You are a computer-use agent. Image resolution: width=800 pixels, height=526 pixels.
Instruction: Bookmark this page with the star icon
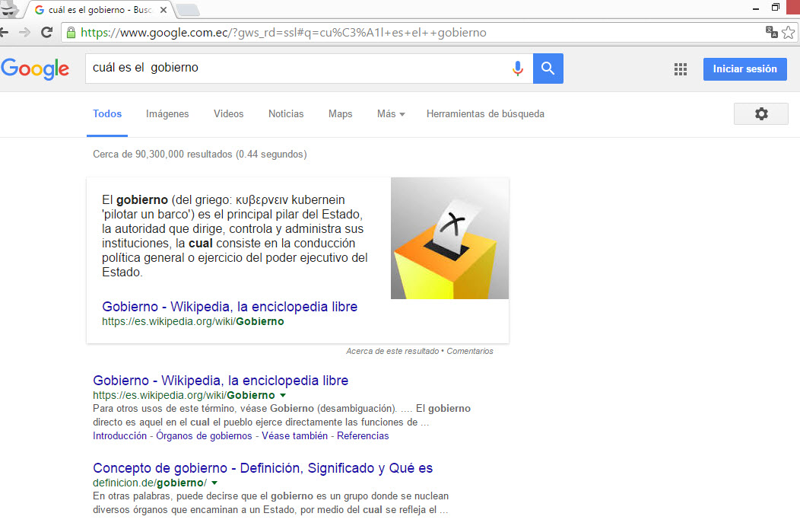(x=789, y=33)
